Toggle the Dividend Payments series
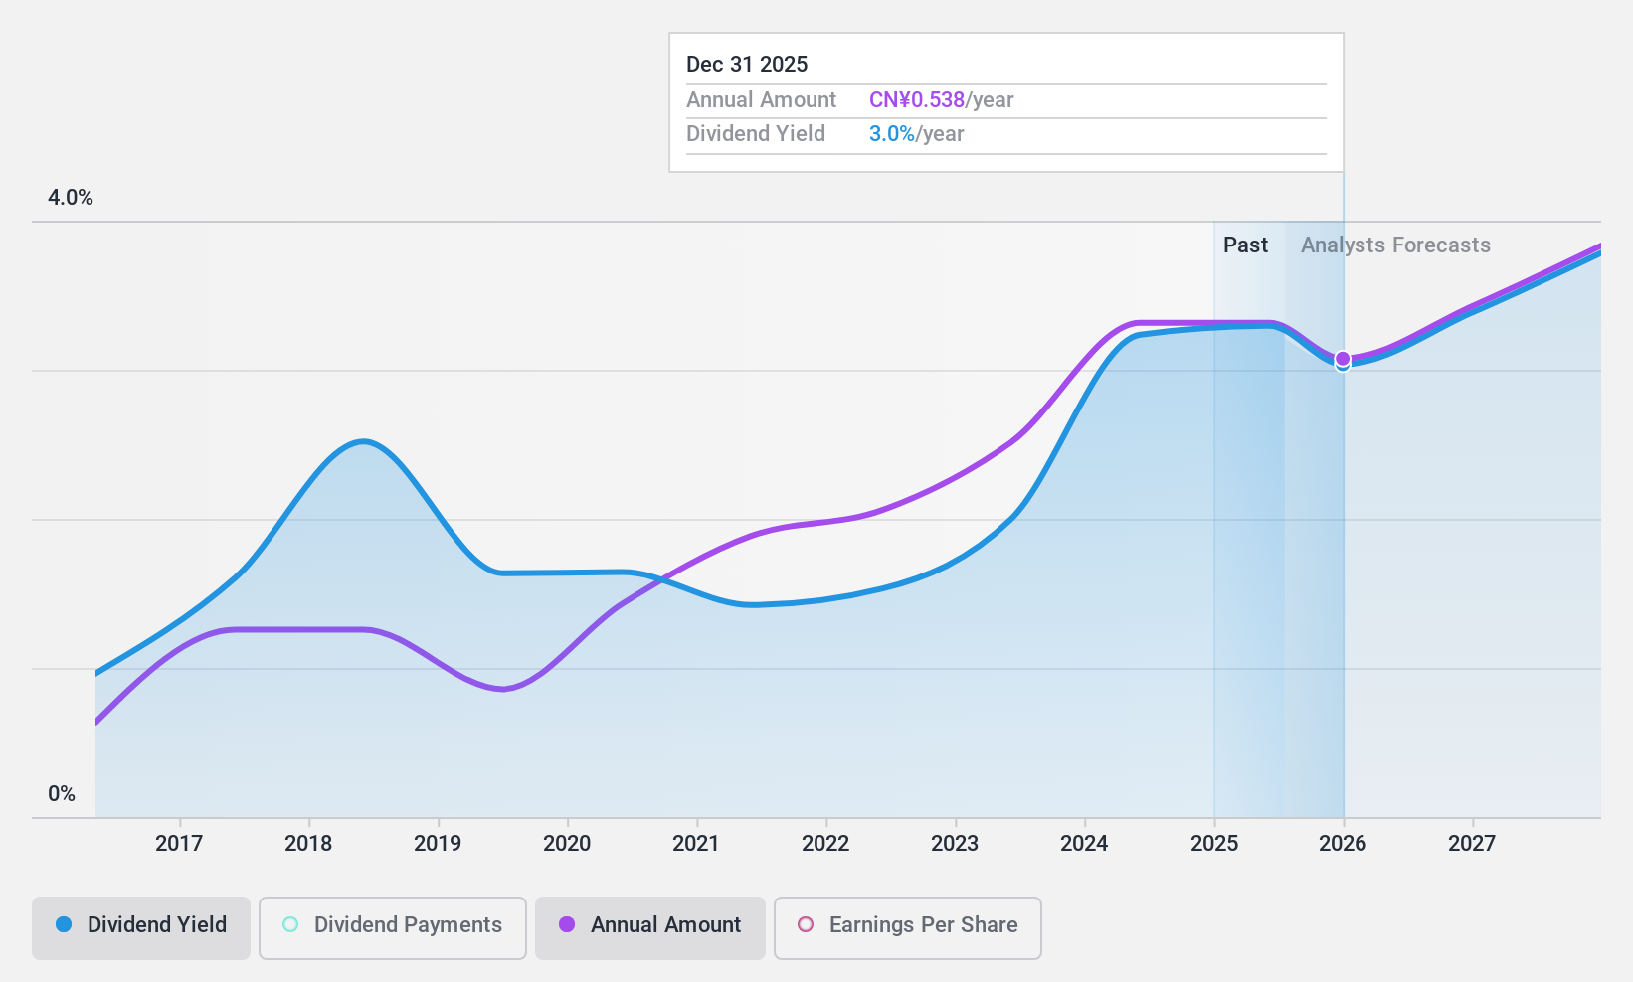Viewport: 1633px width, 982px height. coord(393,927)
